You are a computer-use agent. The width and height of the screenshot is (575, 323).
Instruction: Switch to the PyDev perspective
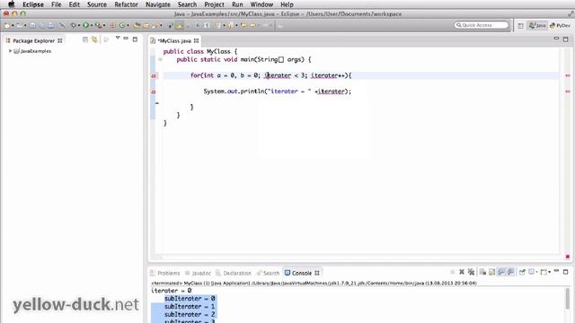click(560, 26)
